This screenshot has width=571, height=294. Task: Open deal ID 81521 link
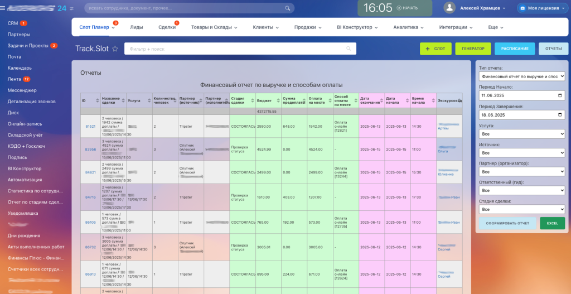tap(90, 127)
